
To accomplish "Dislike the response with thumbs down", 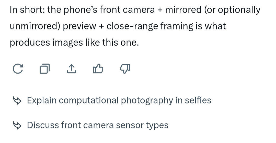I will [x=125, y=69].
